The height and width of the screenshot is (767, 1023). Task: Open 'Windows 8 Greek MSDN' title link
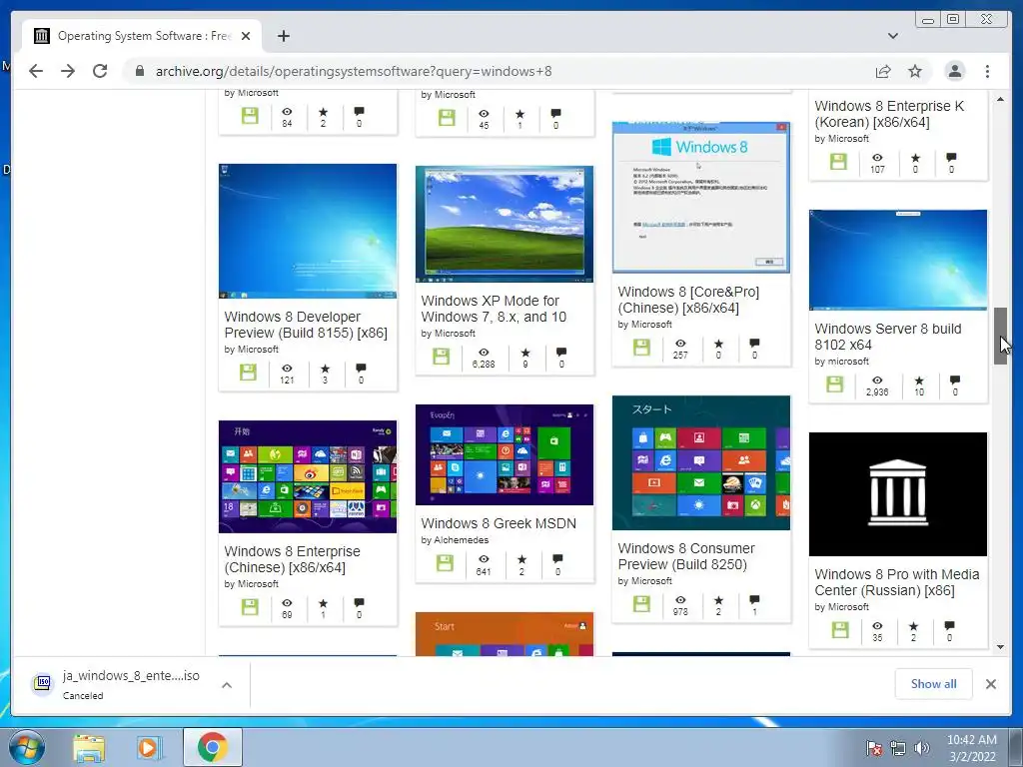pyautogui.click(x=499, y=523)
